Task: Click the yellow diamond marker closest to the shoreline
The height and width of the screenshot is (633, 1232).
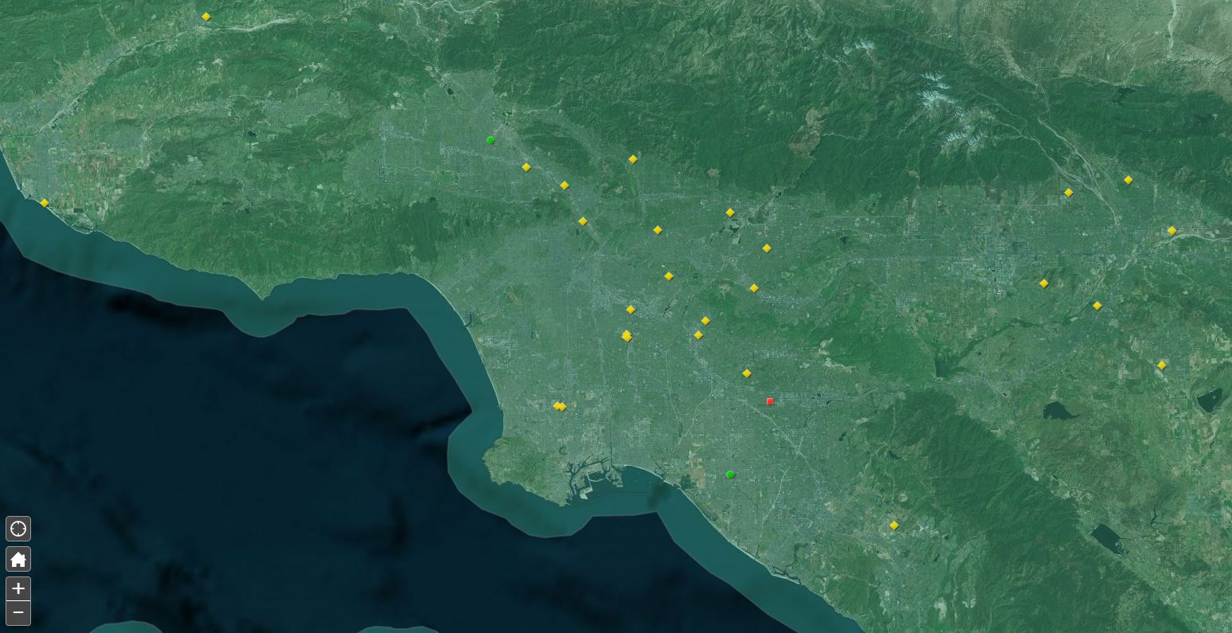Action: (x=44, y=202)
